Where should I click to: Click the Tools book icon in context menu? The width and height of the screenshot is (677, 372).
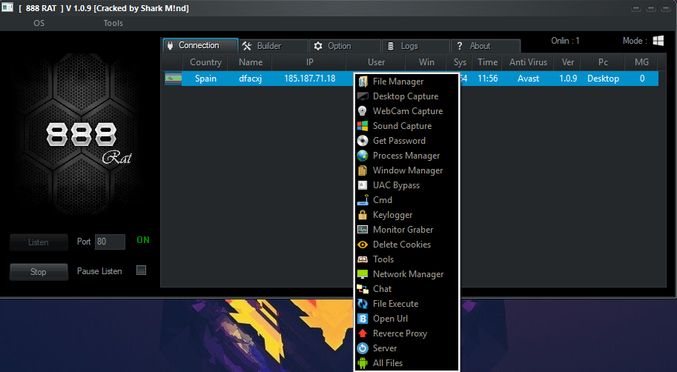click(x=363, y=259)
